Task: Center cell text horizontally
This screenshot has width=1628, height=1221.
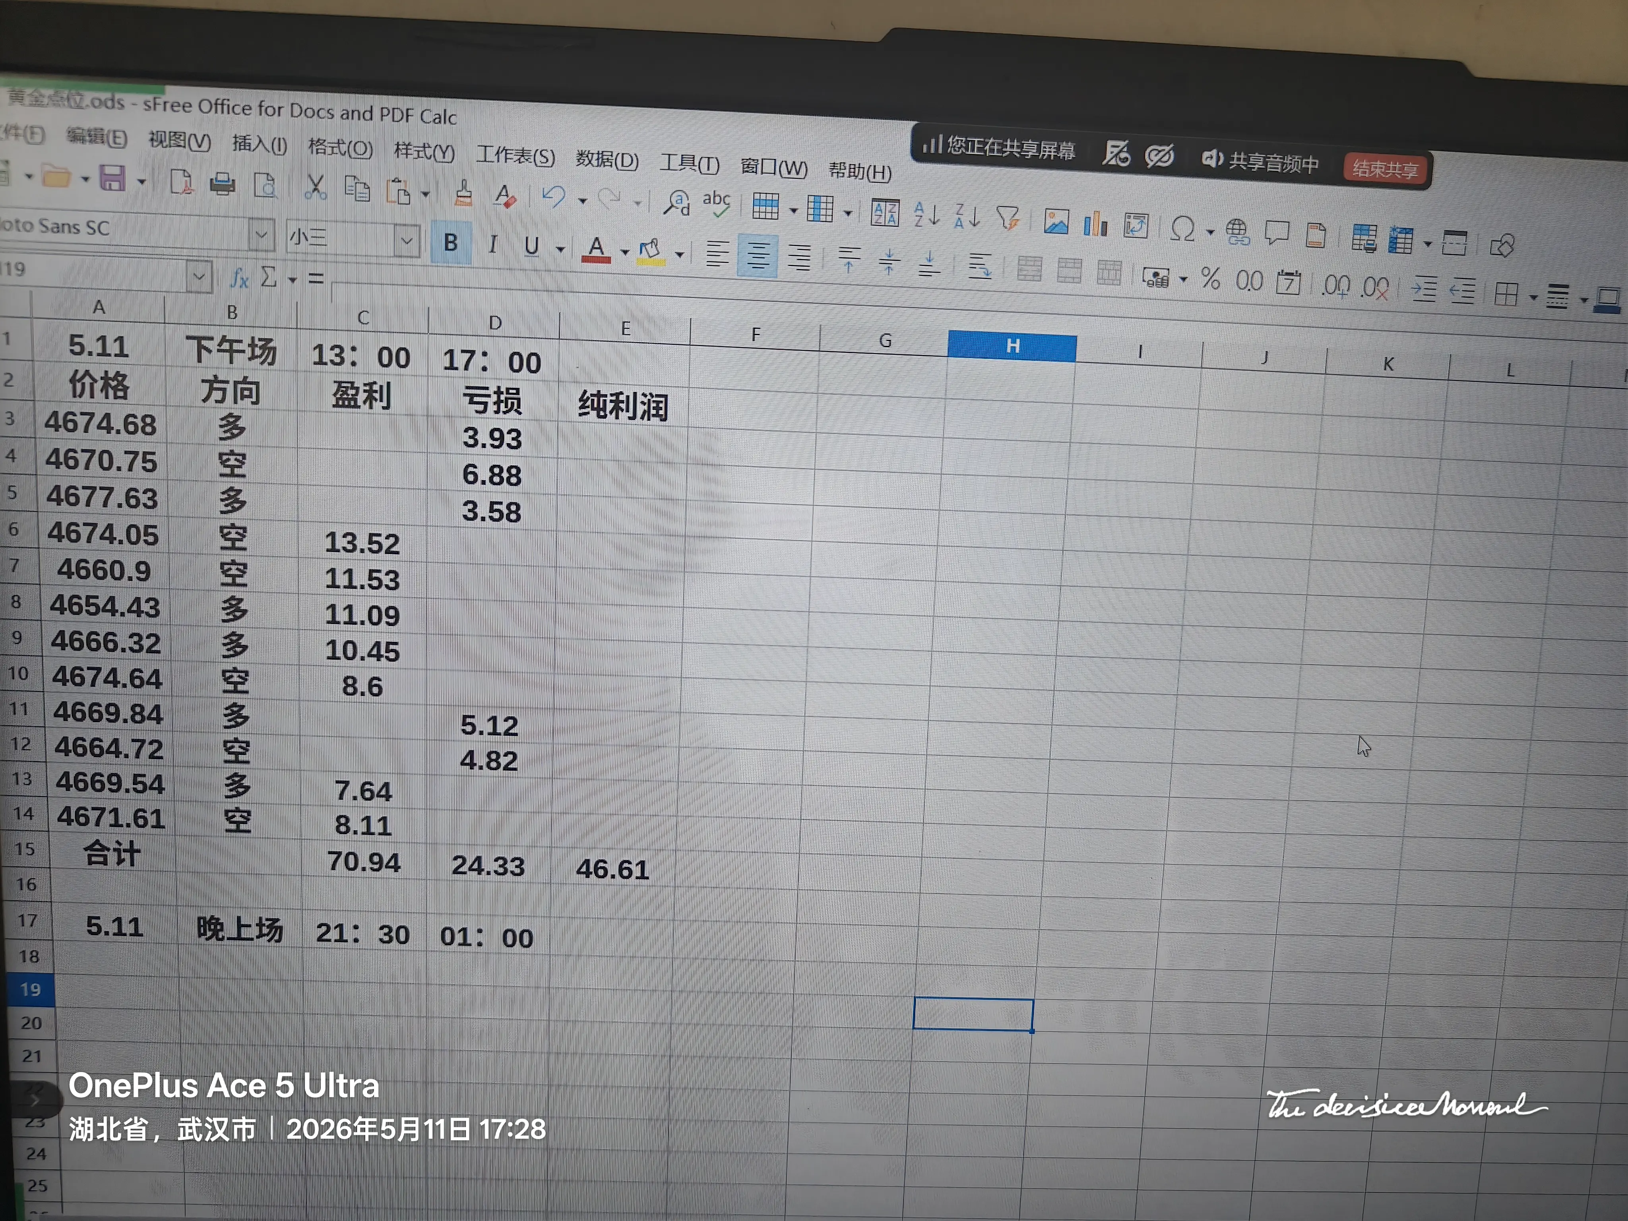Action: point(758,256)
